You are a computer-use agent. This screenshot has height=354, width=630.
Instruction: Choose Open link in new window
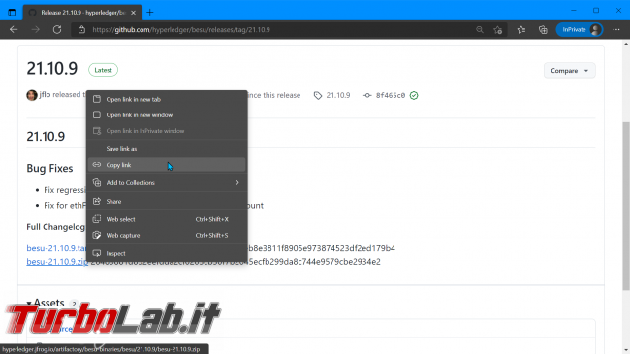(167, 115)
